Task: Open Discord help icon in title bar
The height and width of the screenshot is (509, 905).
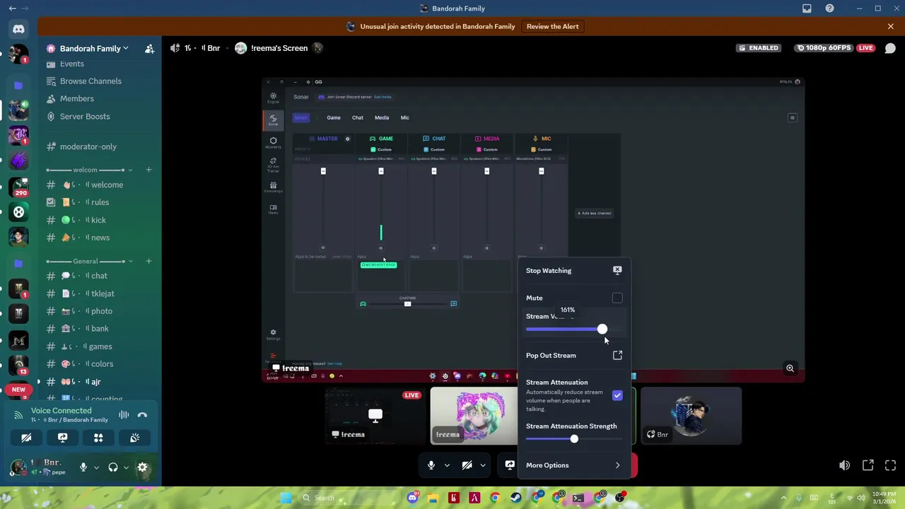Action: [x=830, y=8]
